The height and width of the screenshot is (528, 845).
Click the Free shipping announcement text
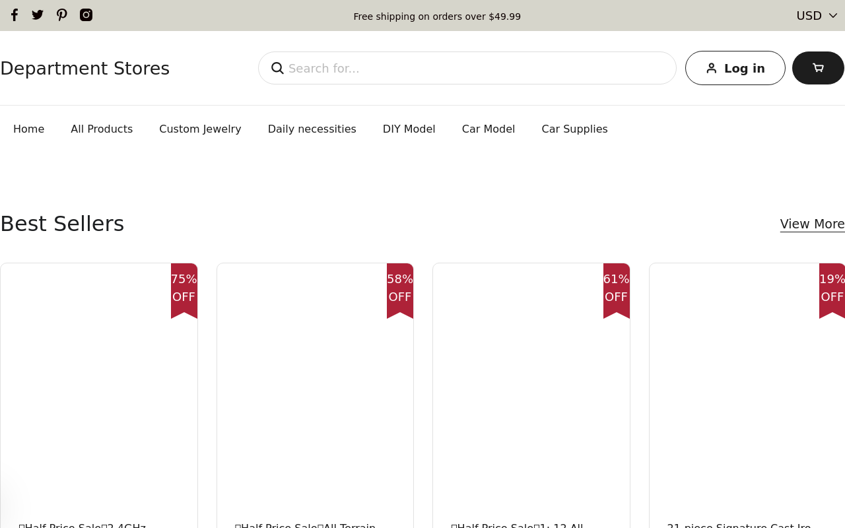[x=437, y=16]
